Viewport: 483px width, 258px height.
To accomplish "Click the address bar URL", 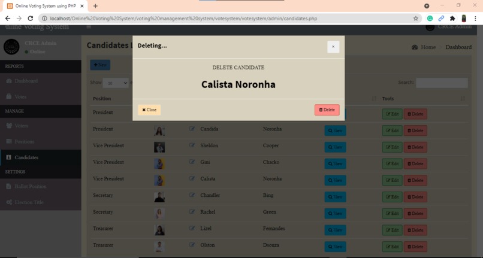I will tap(183, 19).
